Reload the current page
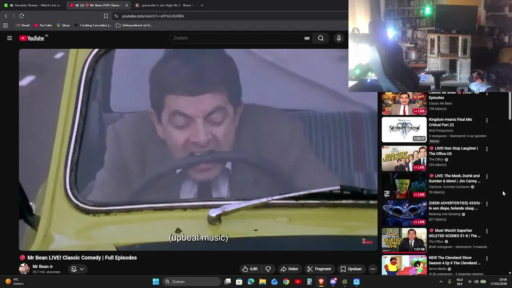The height and width of the screenshot is (288, 512). click(x=22, y=16)
